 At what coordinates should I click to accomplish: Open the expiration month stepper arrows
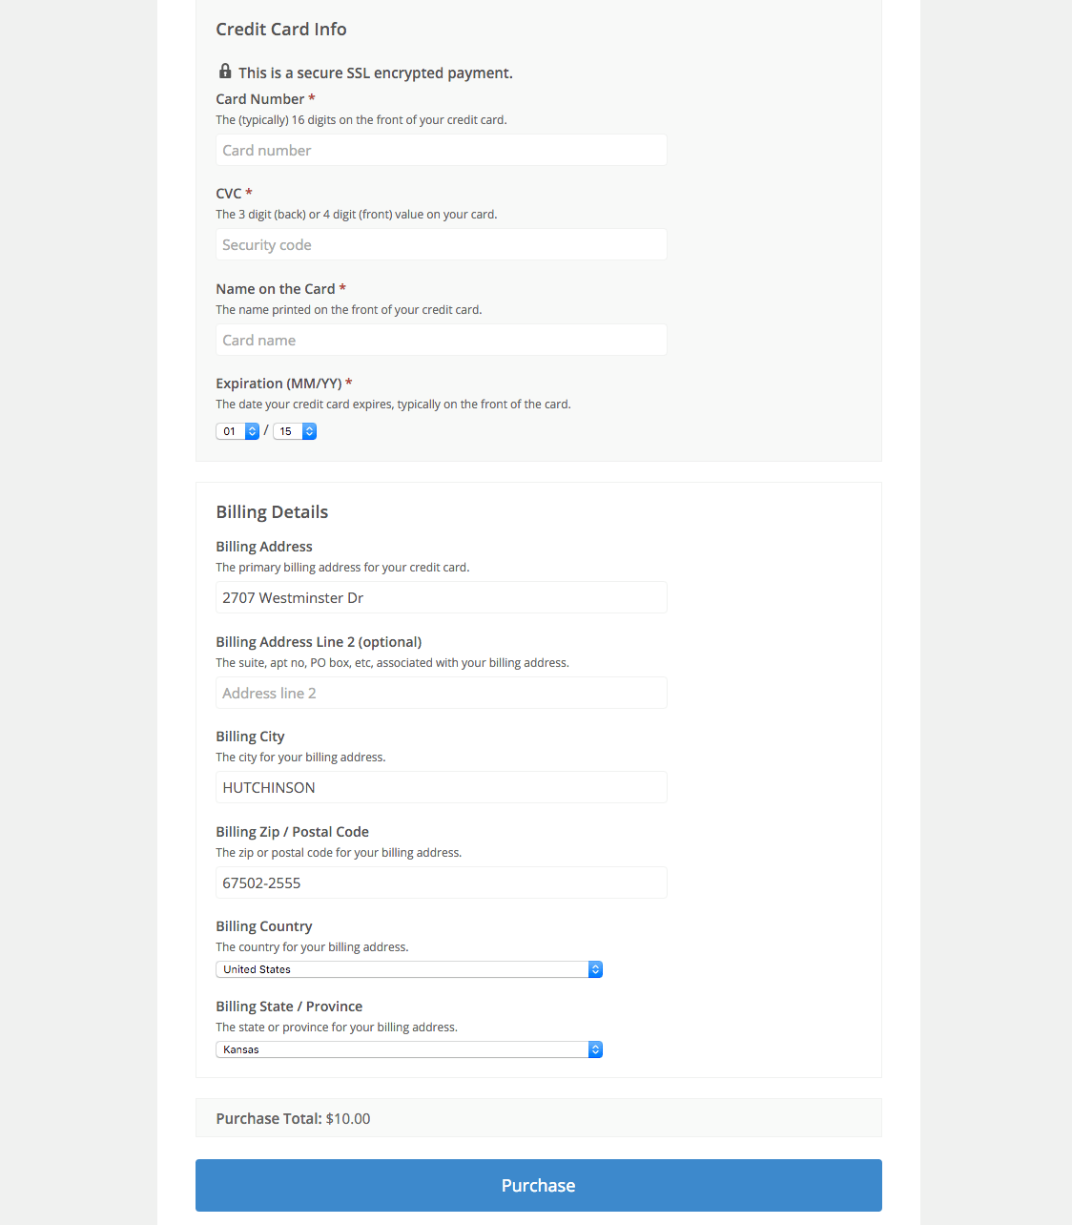tap(251, 430)
